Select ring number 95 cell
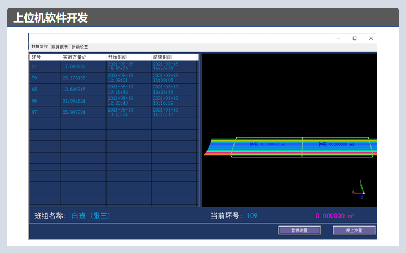 (x=45, y=89)
